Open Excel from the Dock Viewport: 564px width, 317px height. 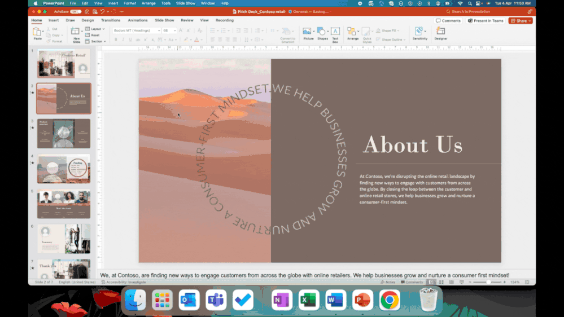point(309,300)
